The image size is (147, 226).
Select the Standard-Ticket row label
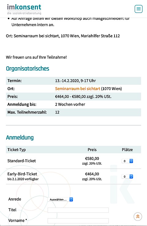21,161
